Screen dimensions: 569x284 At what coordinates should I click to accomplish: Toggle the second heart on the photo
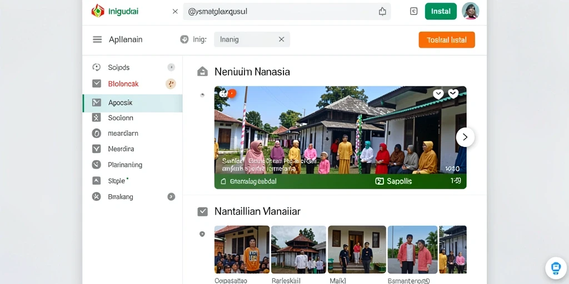click(x=453, y=94)
